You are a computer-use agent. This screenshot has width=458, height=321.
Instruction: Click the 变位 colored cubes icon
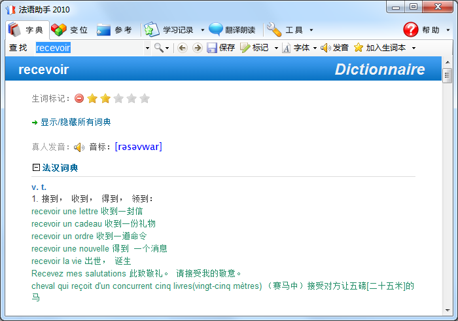pos(59,29)
